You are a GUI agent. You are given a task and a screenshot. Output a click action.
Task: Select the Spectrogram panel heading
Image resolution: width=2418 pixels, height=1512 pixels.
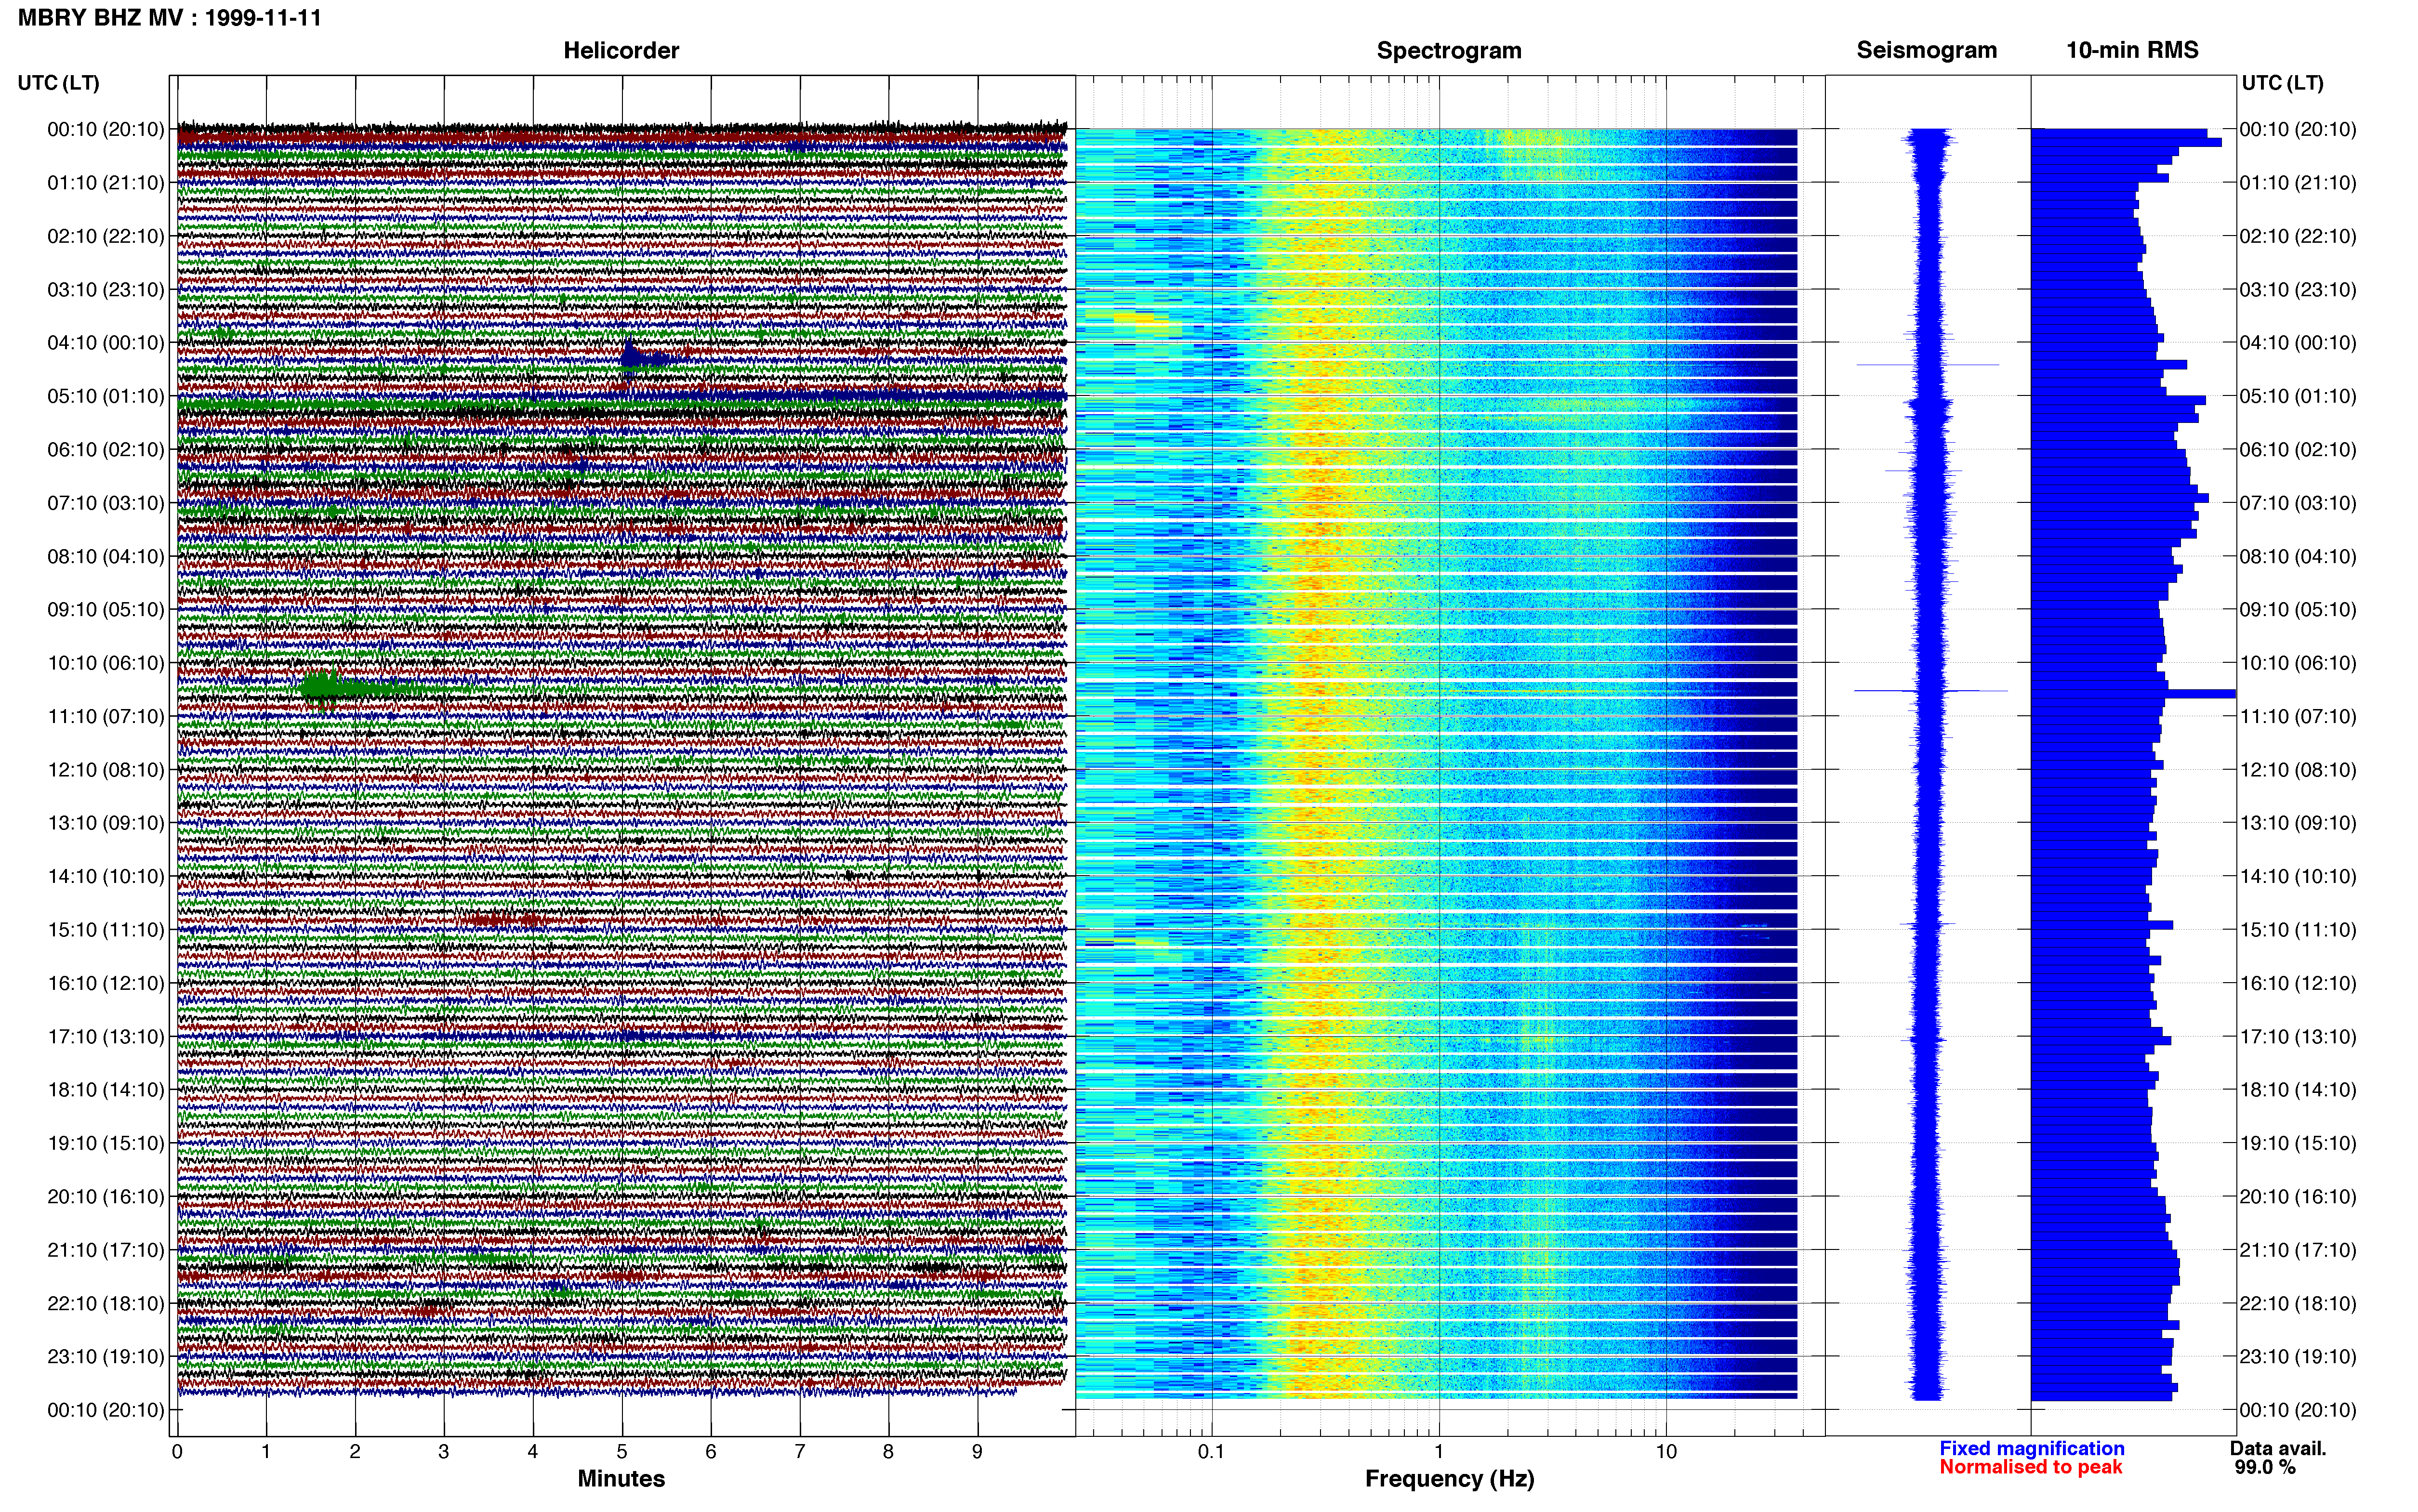click(x=1449, y=50)
